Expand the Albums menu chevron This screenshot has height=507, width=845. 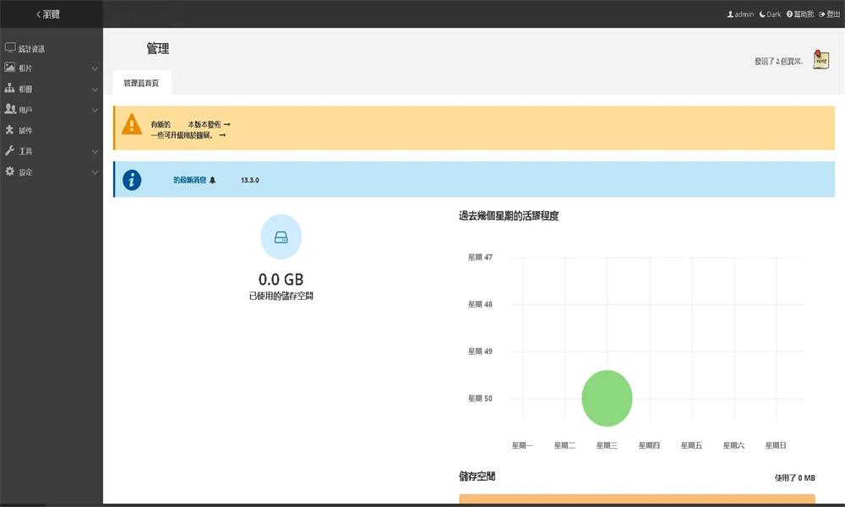click(x=95, y=90)
